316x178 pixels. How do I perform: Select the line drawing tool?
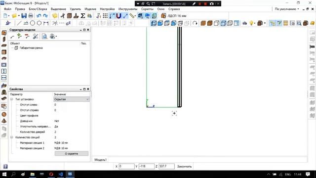tap(19, 23)
